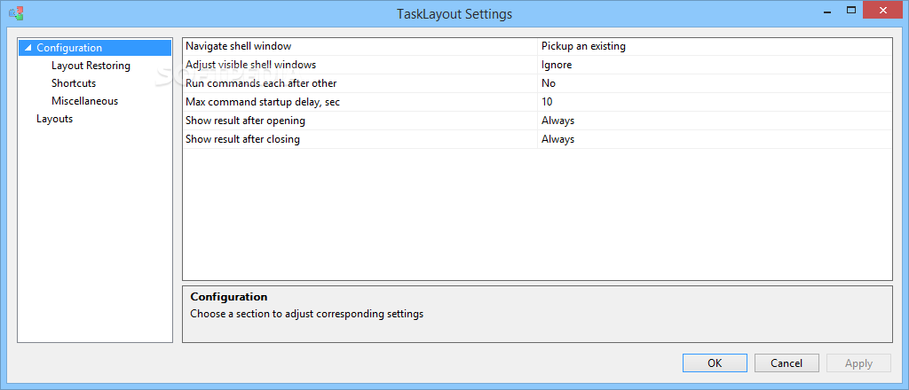Click the Cancel button

pos(786,363)
